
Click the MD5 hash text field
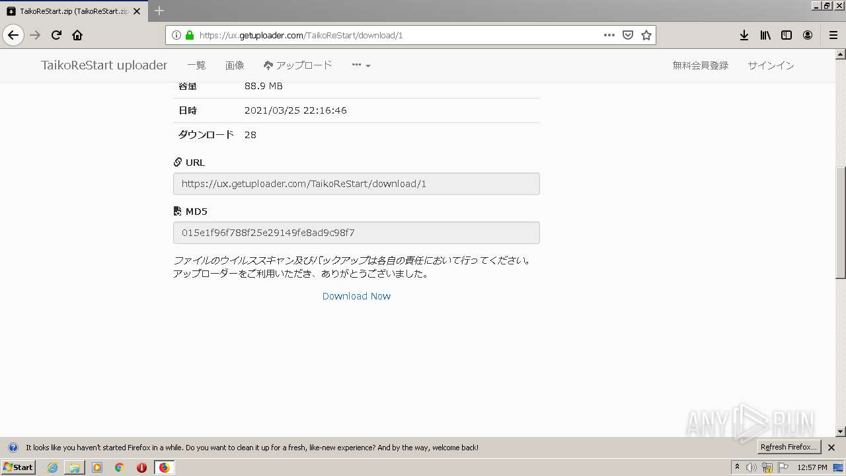point(356,233)
